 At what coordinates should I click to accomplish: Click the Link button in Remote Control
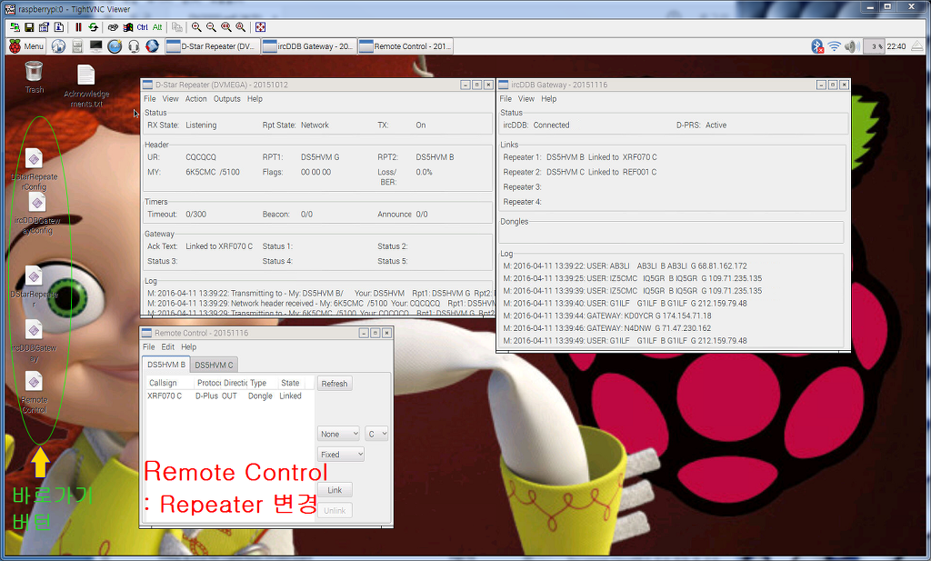(x=335, y=490)
